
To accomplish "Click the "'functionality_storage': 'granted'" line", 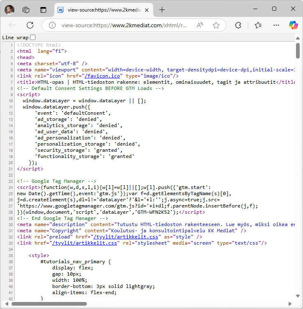I will 84,156.
